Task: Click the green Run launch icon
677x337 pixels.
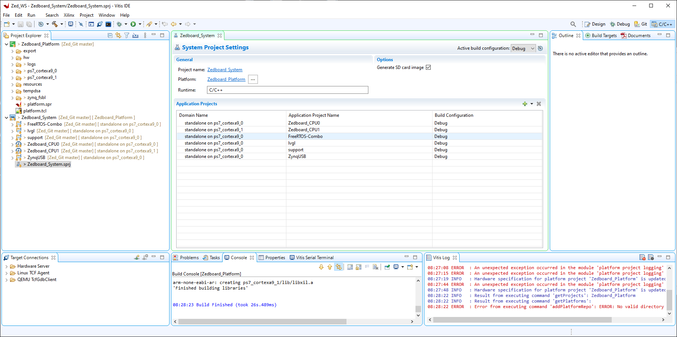Action: [x=133, y=24]
